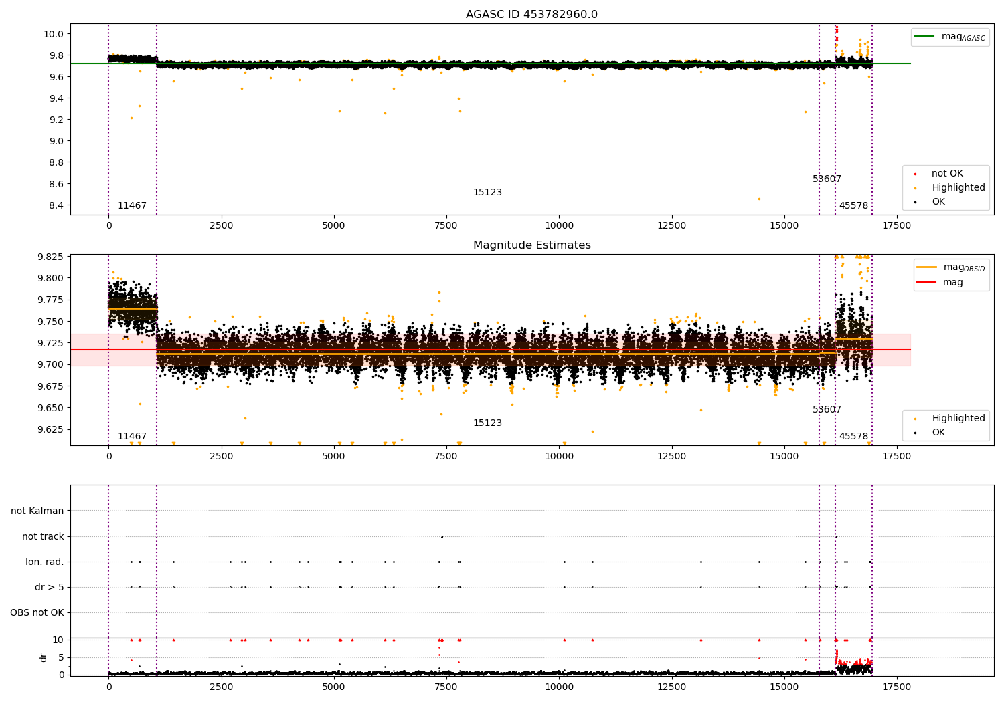Click 'OK' legend entry in middle plot
The height and width of the screenshot is (702, 1004).
(x=930, y=433)
